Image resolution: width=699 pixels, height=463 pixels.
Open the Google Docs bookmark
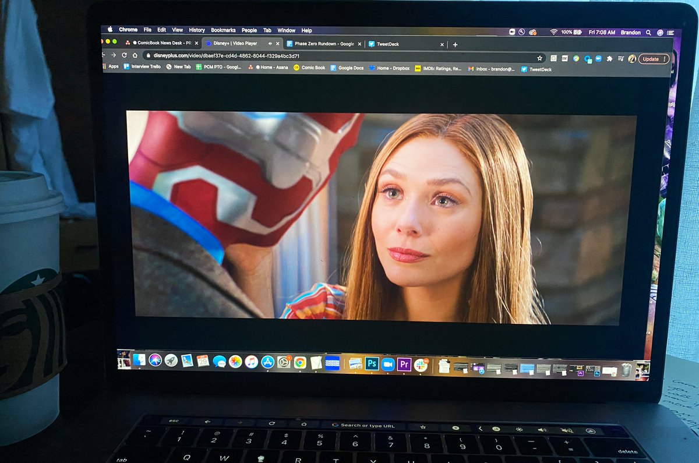(347, 68)
